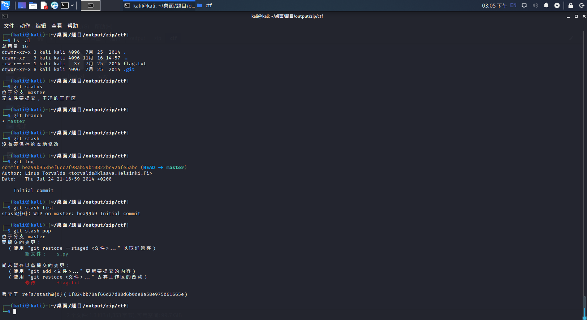Expand the terminal launcher dropdown arrow
The height and width of the screenshot is (320, 587).
[72, 5]
